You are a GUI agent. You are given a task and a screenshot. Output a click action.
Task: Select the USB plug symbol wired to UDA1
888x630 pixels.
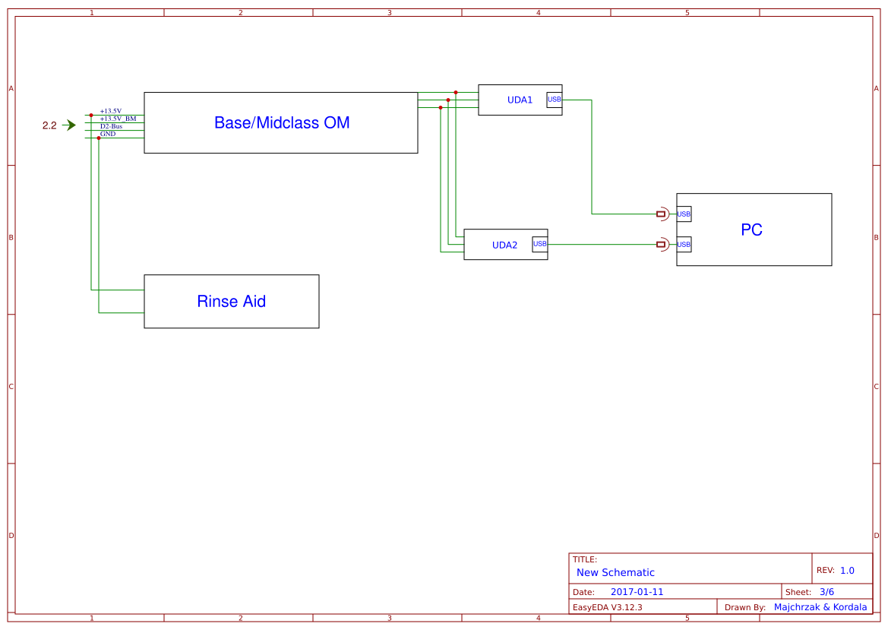click(661, 214)
